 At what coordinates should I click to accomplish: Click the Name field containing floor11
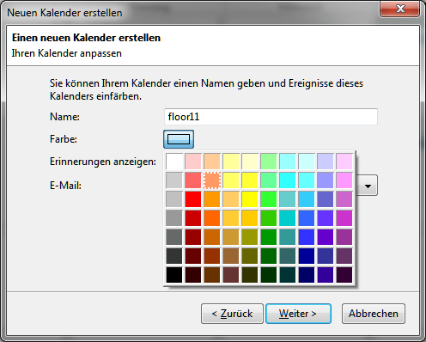(271, 117)
